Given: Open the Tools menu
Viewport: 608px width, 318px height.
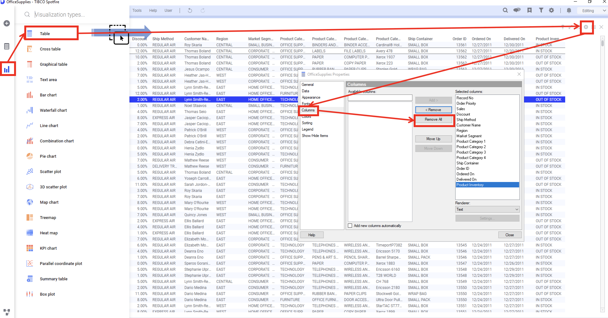Looking at the screenshot, I should pyautogui.click(x=137, y=11).
